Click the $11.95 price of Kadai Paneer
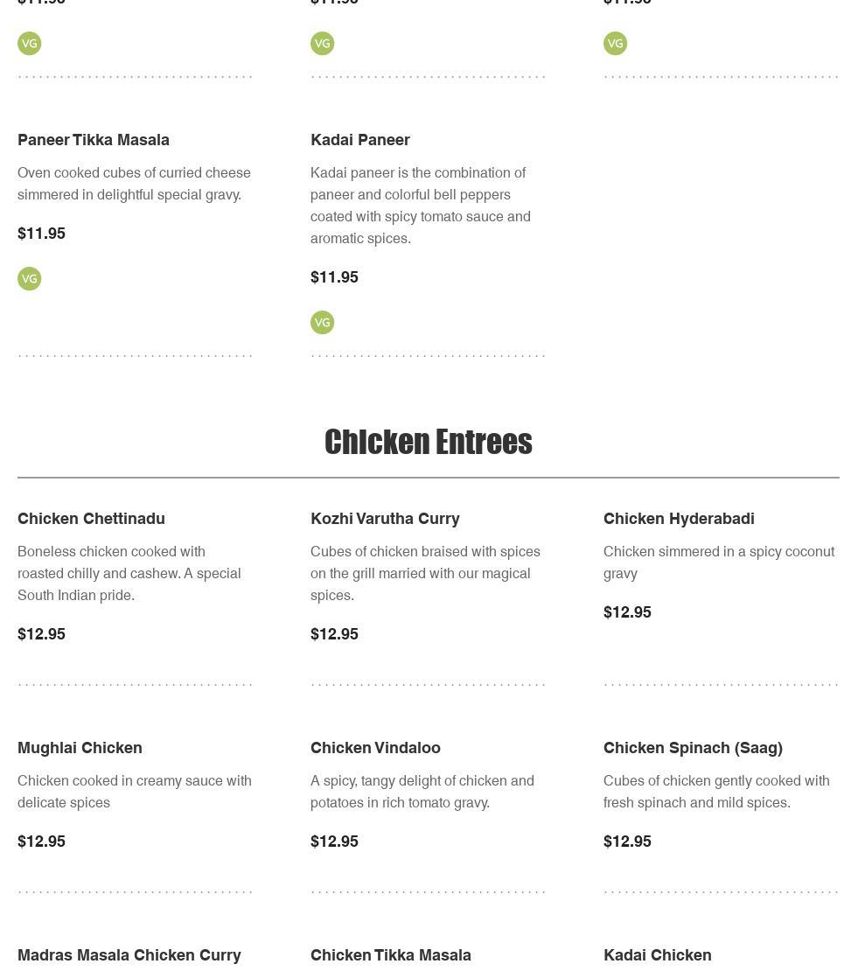Image resolution: width=844 pixels, height=978 pixels. [334, 277]
